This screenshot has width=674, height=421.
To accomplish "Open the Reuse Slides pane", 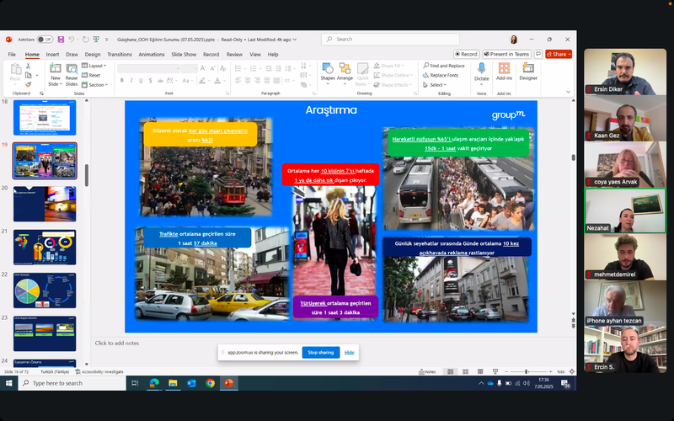I will (72, 74).
